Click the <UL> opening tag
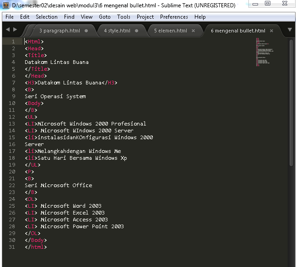 [x=31, y=117]
